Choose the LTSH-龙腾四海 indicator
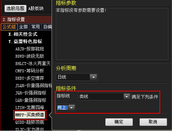Image resolution: width=172 pixels, height=131 pixels. click(x=30, y=108)
